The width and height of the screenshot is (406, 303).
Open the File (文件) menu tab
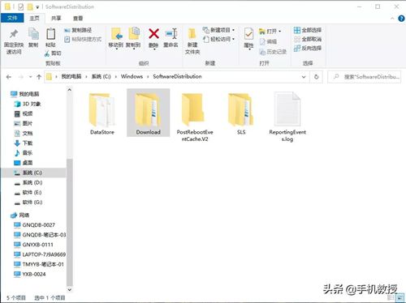(x=12, y=19)
